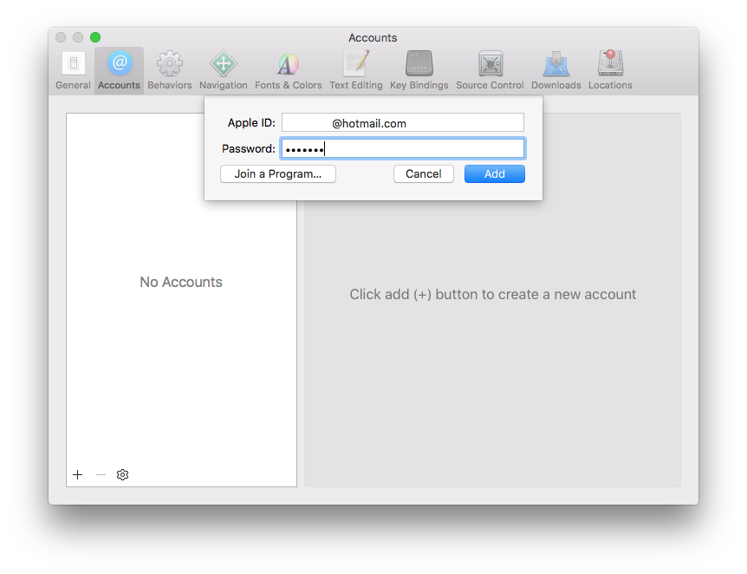Open the Downloads preferences pane
This screenshot has width=747, height=574.
(556, 70)
